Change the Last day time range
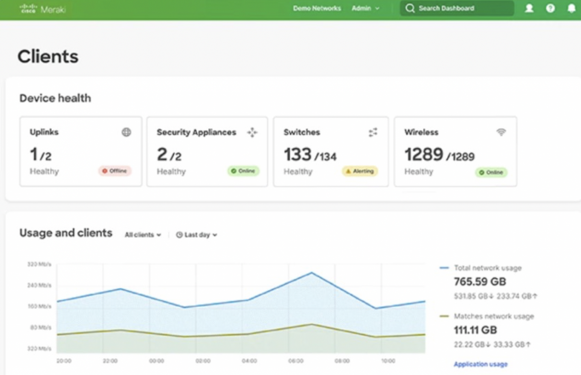 click(196, 235)
